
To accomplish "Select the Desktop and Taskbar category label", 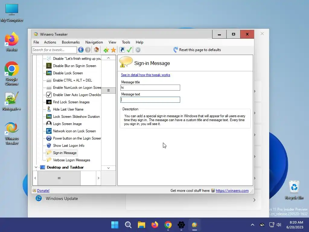I will pyautogui.click(x=65, y=167).
